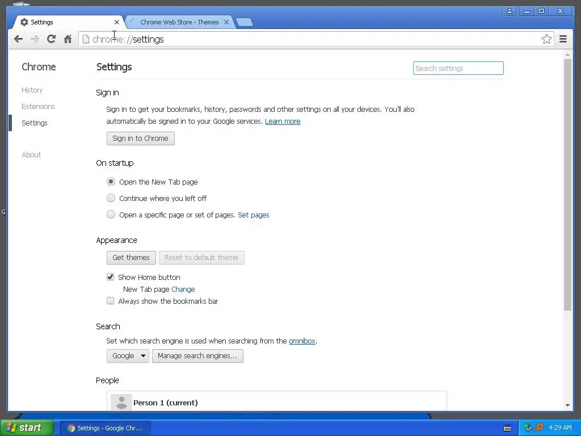Open the omnibox link
581x436 pixels.
pyautogui.click(x=302, y=341)
